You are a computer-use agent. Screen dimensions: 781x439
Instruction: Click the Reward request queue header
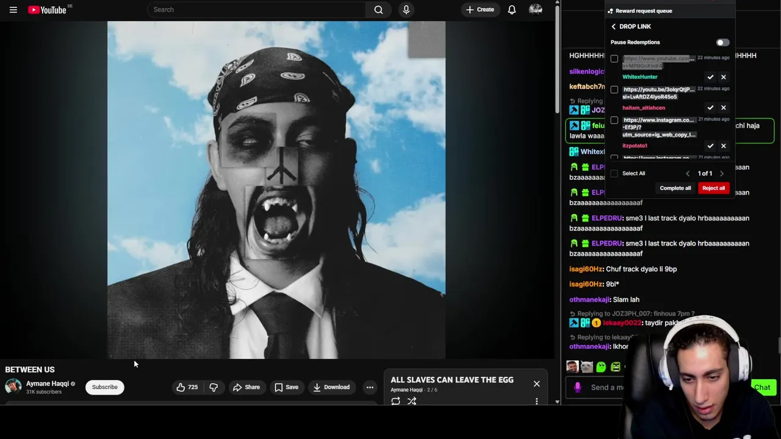click(x=644, y=11)
